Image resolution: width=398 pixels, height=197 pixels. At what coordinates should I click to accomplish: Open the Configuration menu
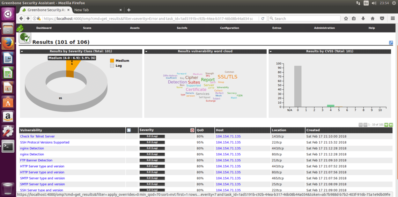(x=229, y=28)
